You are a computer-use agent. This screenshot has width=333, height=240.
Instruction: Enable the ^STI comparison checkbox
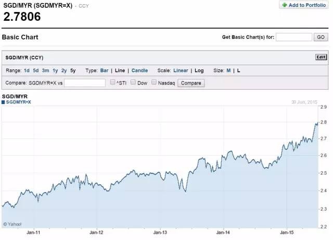point(112,82)
